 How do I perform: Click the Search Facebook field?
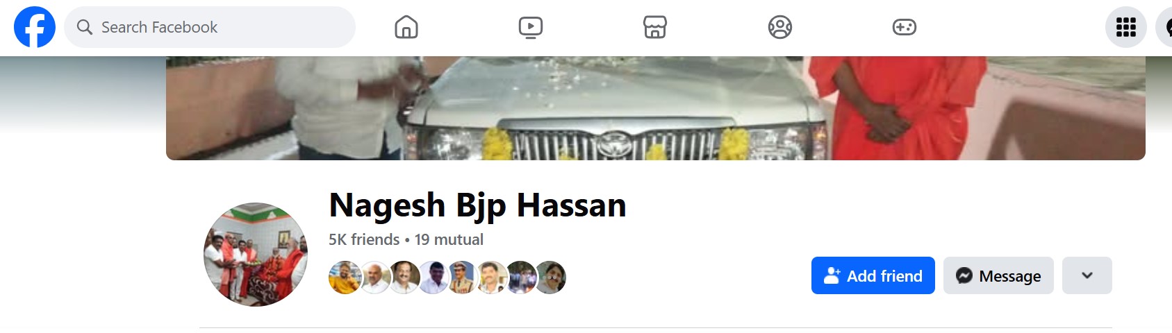tap(210, 27)
